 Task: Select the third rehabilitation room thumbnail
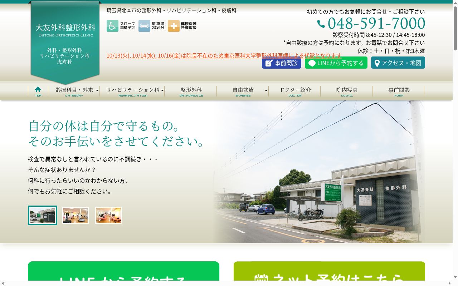tap(108, 215)
